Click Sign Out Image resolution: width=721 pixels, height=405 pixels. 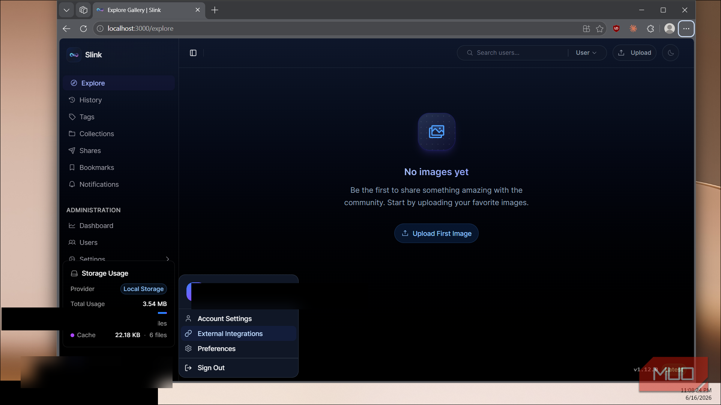(x=239, y=368)
